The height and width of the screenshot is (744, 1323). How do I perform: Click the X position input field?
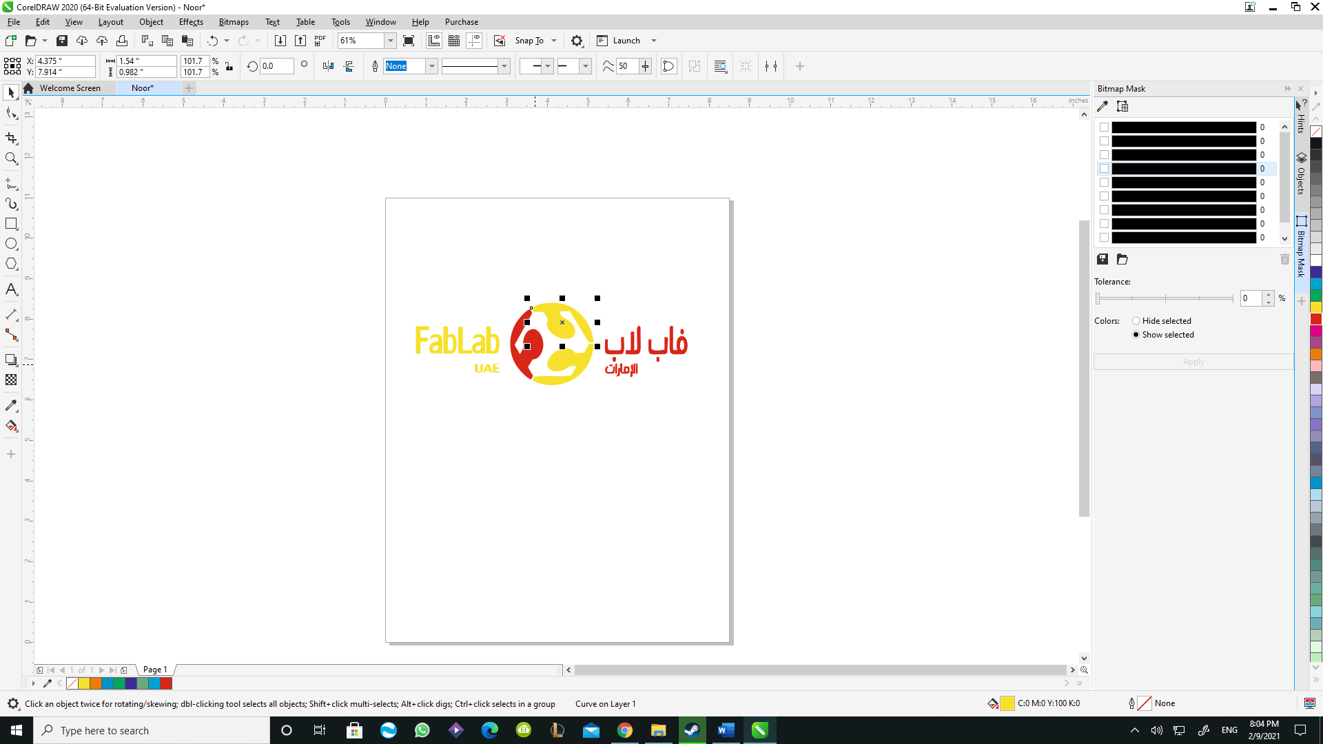(x=65, y=61)
